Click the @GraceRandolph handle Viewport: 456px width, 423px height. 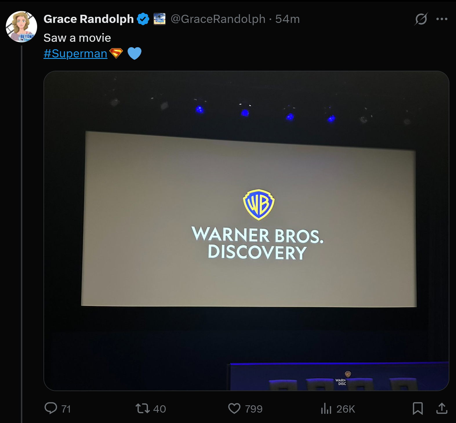click(x=218, y=19)
